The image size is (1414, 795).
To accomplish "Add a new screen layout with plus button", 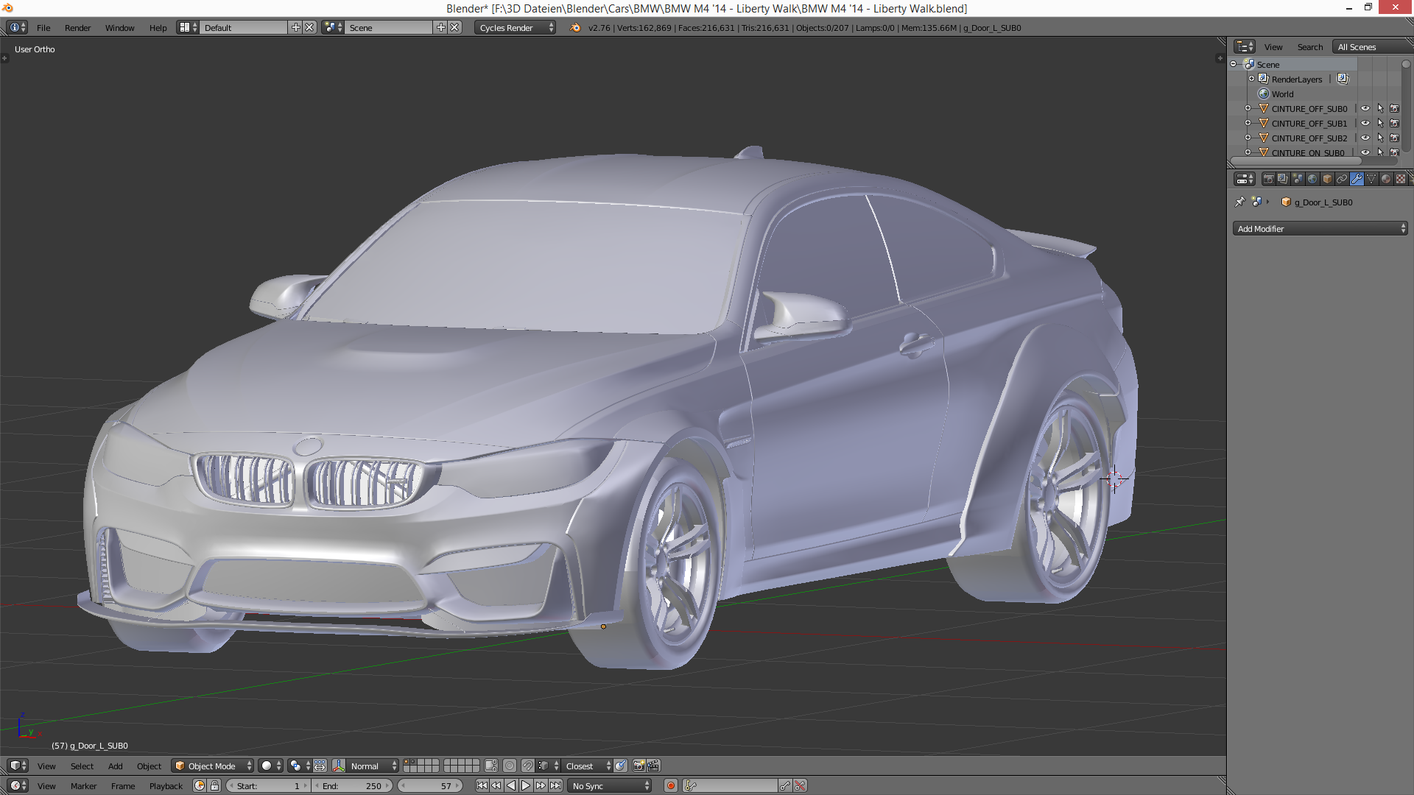I will (x=296, y=27).
